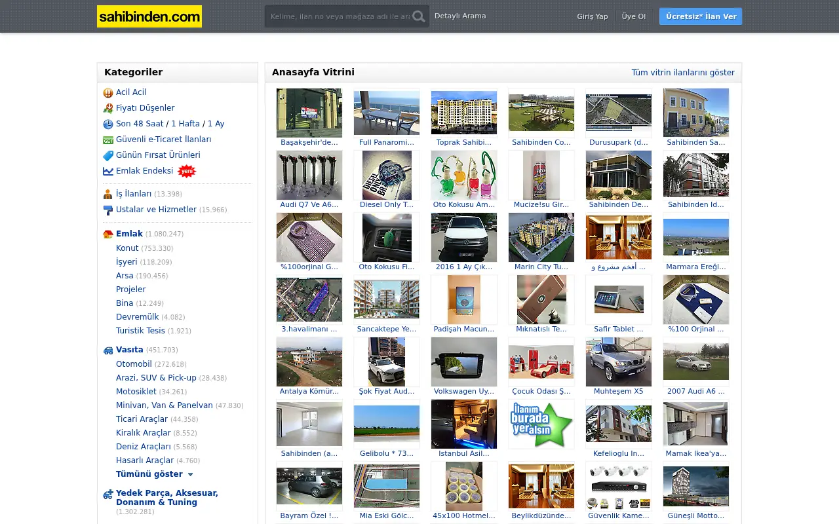Open the Güvenlik Kamera listing thumbnail
The width and height of the screenshot is (839, 524).
[x=619, y=486]
